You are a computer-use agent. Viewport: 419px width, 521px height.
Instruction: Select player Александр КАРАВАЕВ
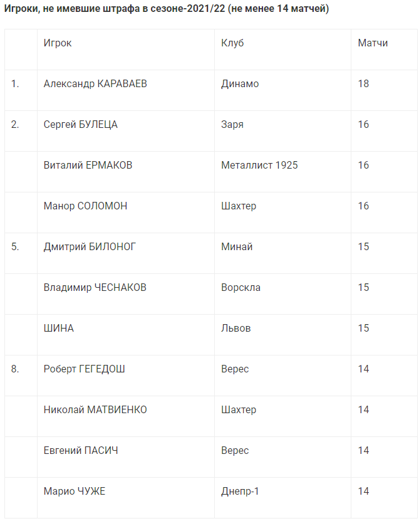95,84
